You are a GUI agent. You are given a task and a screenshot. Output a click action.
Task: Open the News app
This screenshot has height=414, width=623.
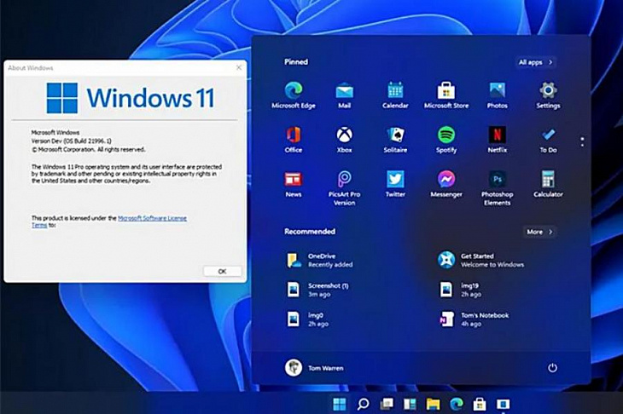[294, 184]
